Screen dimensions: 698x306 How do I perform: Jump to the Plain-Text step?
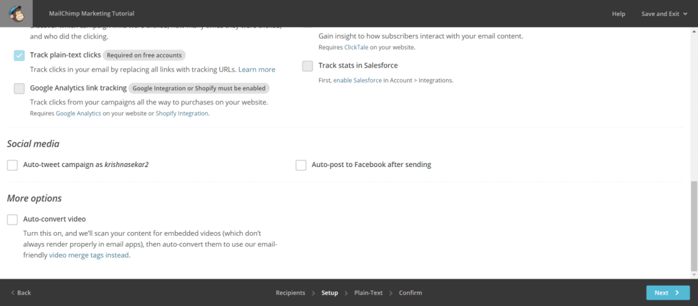pos(368,293)
